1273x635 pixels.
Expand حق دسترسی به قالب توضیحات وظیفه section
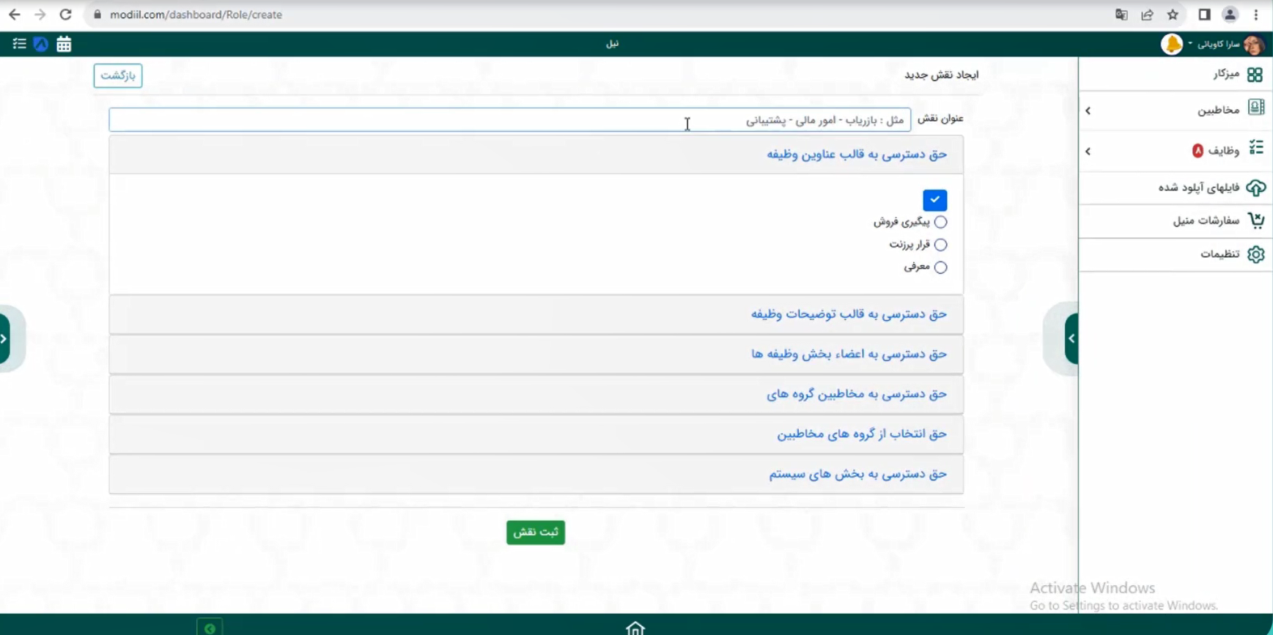848,314
